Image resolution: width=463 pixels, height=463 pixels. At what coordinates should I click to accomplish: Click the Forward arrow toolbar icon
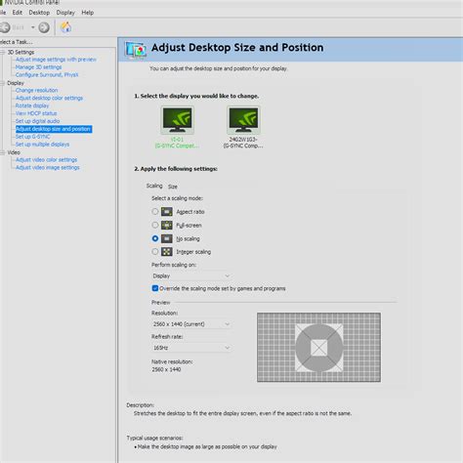pos(44,27)
